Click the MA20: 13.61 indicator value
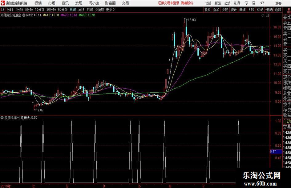This screenshot has width=291, height=188. click(69, 15)
